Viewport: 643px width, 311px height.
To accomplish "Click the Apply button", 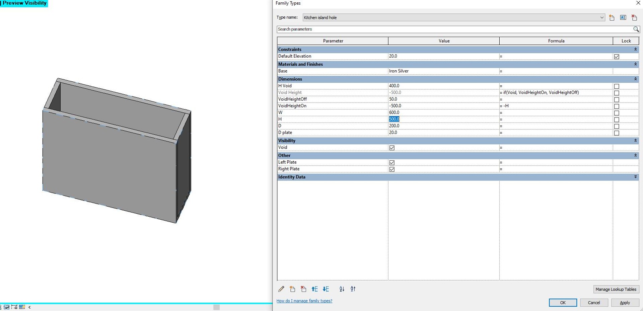I will pyautogui.click(x=625, y=303).
